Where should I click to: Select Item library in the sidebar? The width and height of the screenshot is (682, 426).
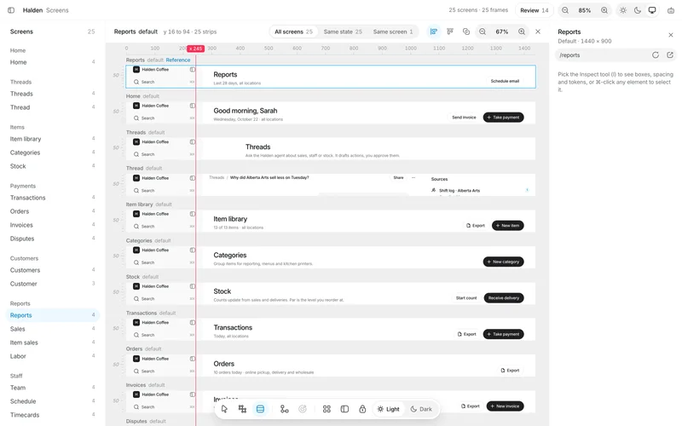pyautogui.click(x=52, y=139)
